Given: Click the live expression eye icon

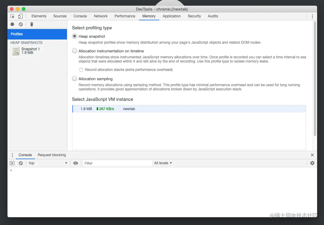Looking at the screenshot, I should tap(76, 163).
